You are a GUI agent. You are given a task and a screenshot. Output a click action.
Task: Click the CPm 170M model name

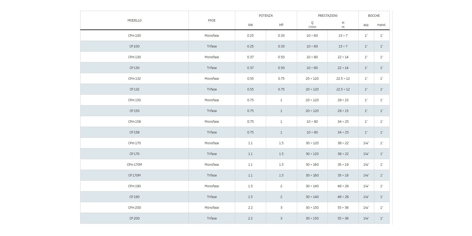tap(135, 165)
